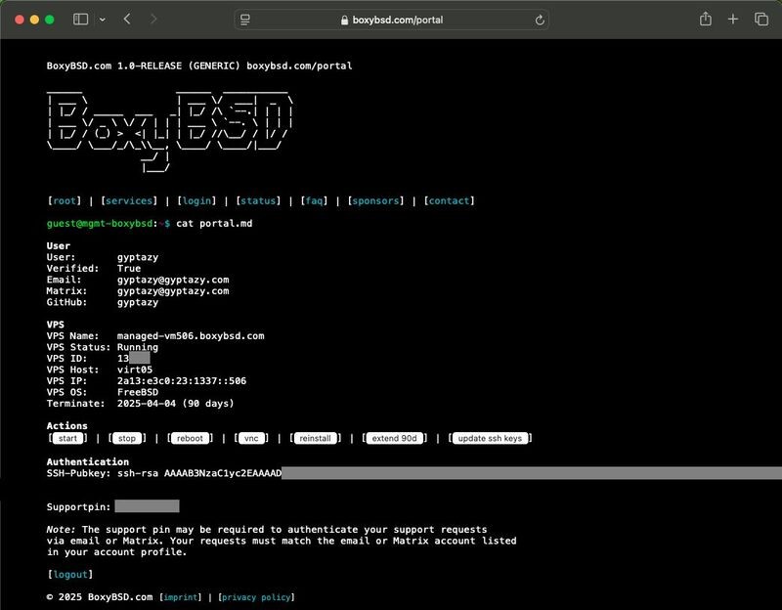Open a new tab with the plus icon
The width and height of the screenshot is (782, 610).
coord(732,20)
